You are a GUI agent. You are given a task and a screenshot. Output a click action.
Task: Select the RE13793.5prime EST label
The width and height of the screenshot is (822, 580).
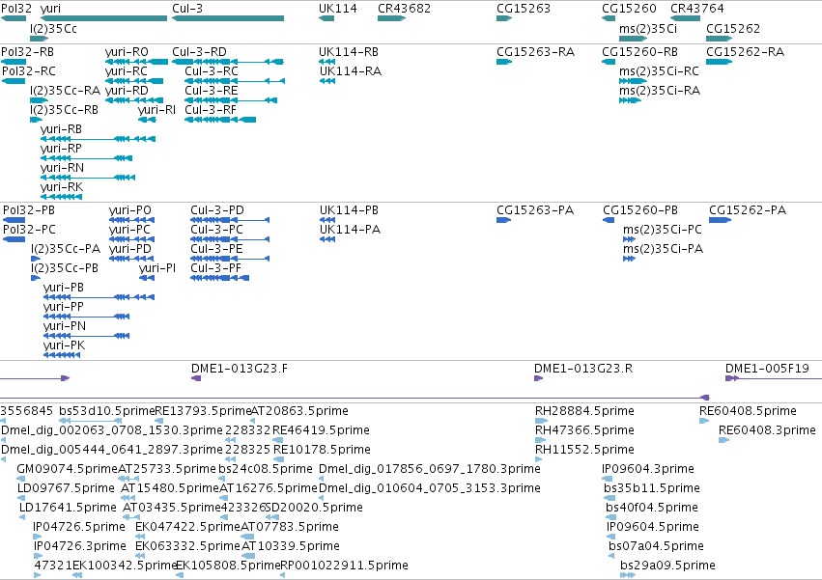click(x=204, y=411)
